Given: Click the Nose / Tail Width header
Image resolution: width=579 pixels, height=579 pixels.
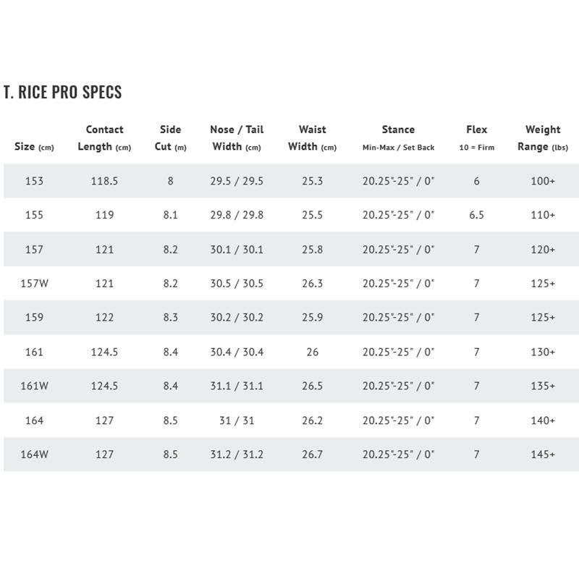Looking at the screenshot, I should [237, 138].
